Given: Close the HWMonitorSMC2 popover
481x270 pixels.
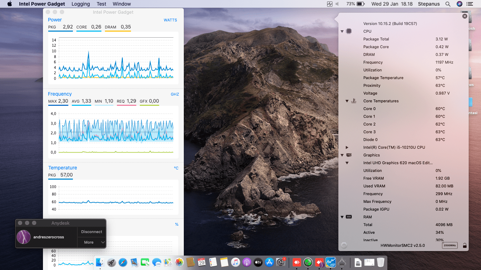Looking at the screenshot, I should 465,16.
